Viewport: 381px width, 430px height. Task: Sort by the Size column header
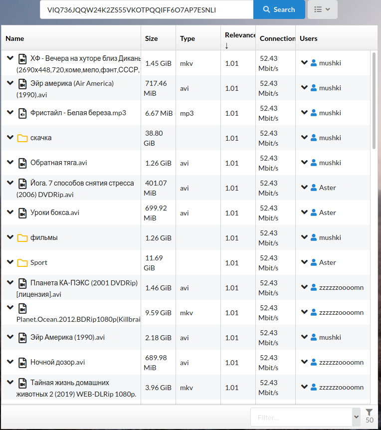[x=151, y=38]
